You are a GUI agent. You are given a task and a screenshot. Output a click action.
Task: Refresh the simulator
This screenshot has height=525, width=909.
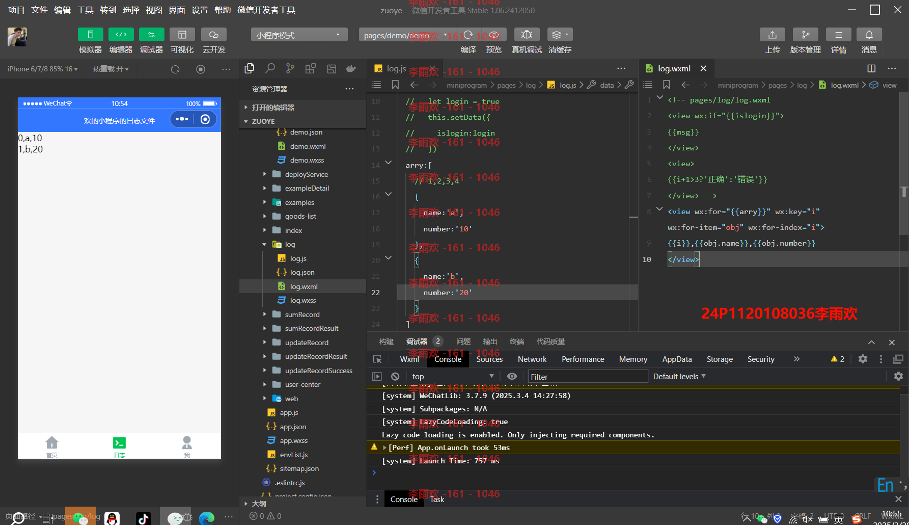(x=175, y=69)
